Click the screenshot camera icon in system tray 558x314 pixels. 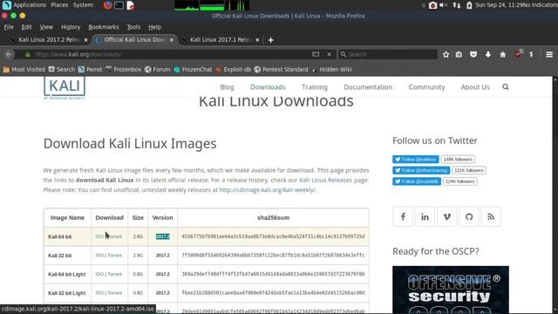point(432,5)
